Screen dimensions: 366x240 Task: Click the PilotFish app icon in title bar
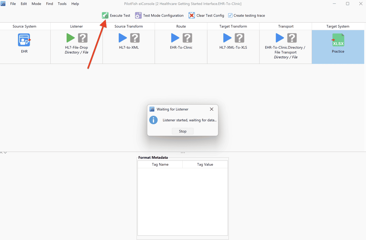click(x=3, y=4)
